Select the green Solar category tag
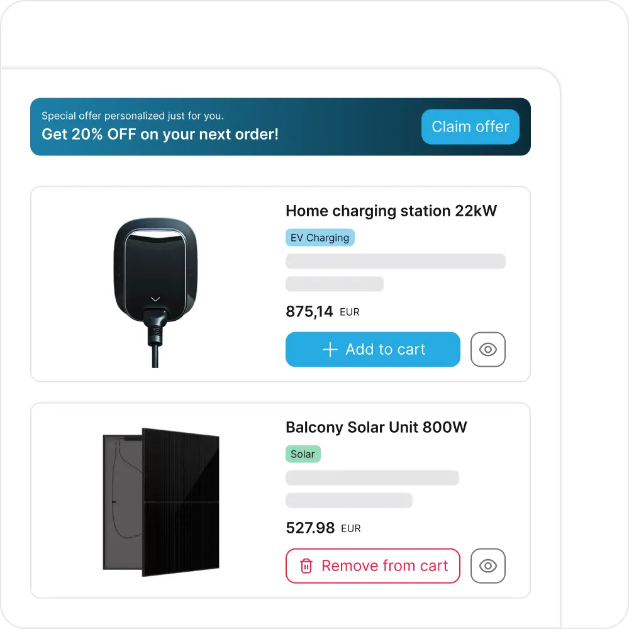This screenshot has width=629, height=629. [303, 454]
